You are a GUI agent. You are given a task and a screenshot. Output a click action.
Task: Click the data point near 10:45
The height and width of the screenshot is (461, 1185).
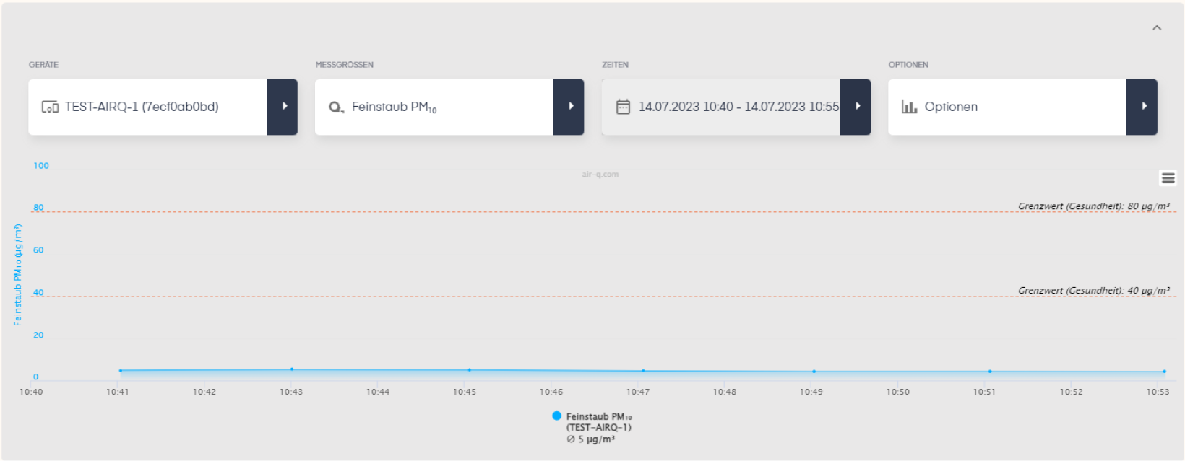pyautogui.click(x=470, y=370)
